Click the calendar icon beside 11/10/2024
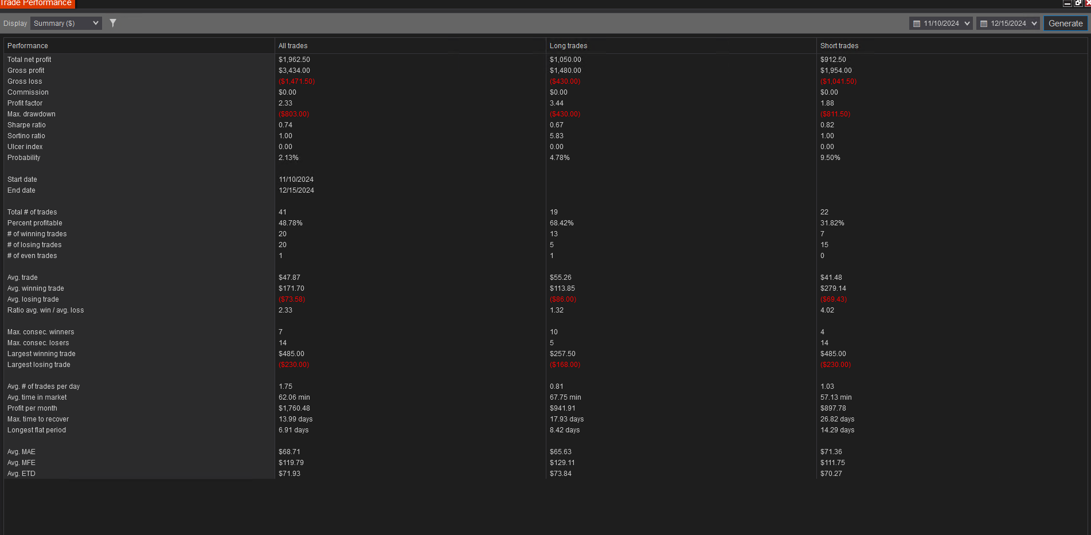 [917, 24]
